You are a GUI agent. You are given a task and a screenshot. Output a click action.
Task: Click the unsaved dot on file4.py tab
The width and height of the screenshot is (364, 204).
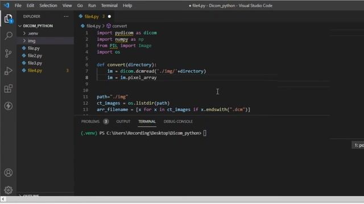click(x=109, y=16)
